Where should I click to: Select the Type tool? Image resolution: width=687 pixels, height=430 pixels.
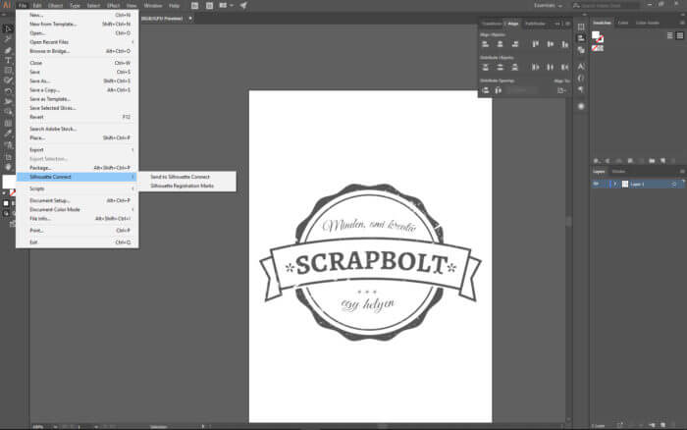tap(8, 60)
